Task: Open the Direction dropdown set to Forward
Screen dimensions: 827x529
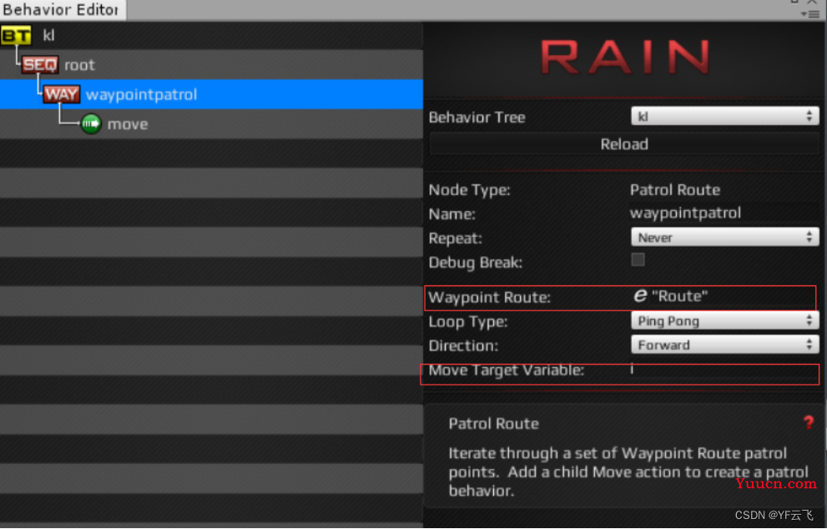Action: click(x=724, y=345)
